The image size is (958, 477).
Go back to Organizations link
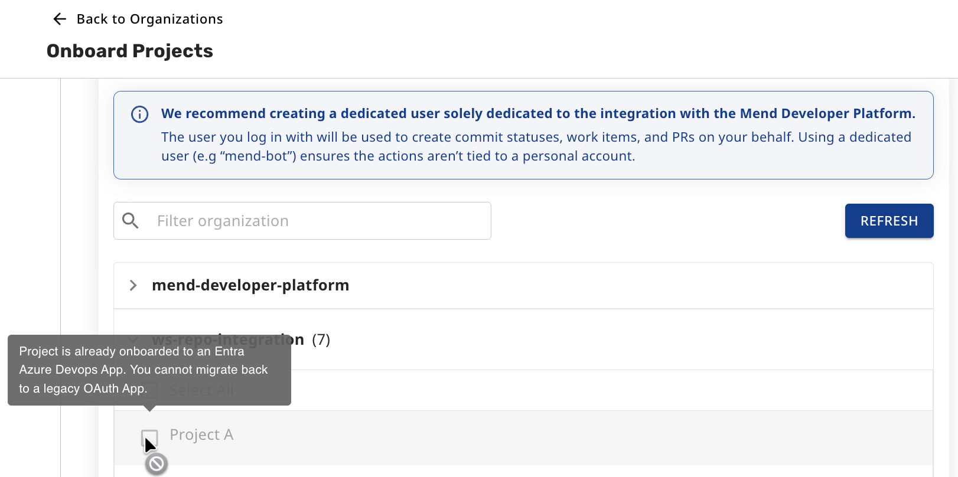149,19
